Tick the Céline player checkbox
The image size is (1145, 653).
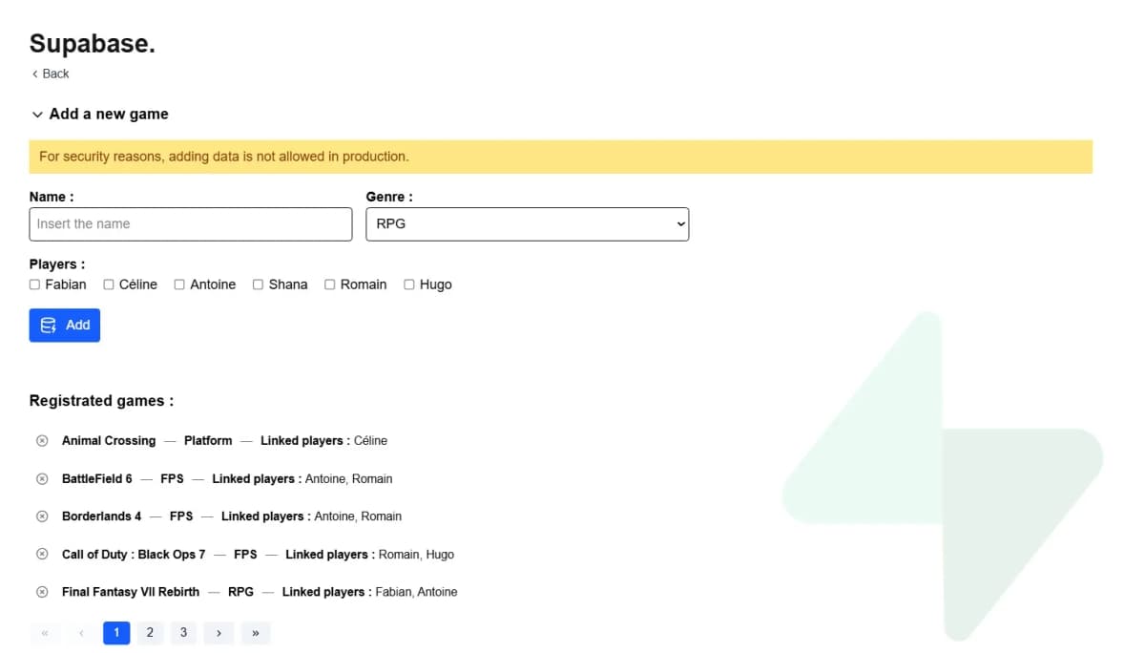click(109, 284)
